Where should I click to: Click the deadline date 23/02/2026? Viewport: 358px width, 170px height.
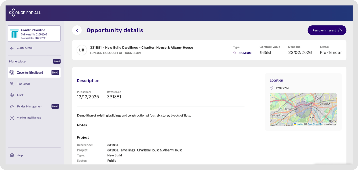300,53
